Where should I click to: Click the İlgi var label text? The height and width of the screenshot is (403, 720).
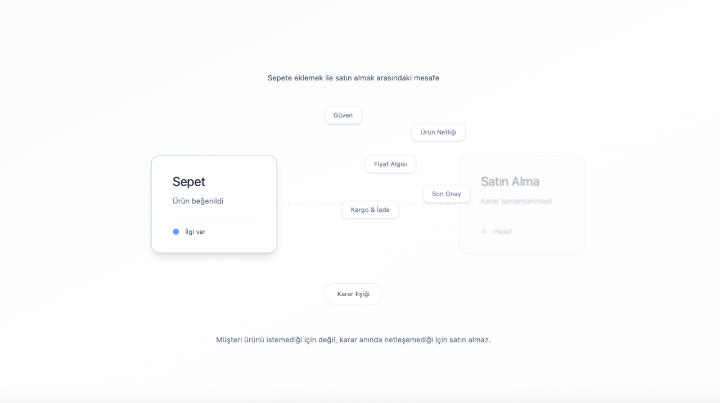(x=195, y=232)
